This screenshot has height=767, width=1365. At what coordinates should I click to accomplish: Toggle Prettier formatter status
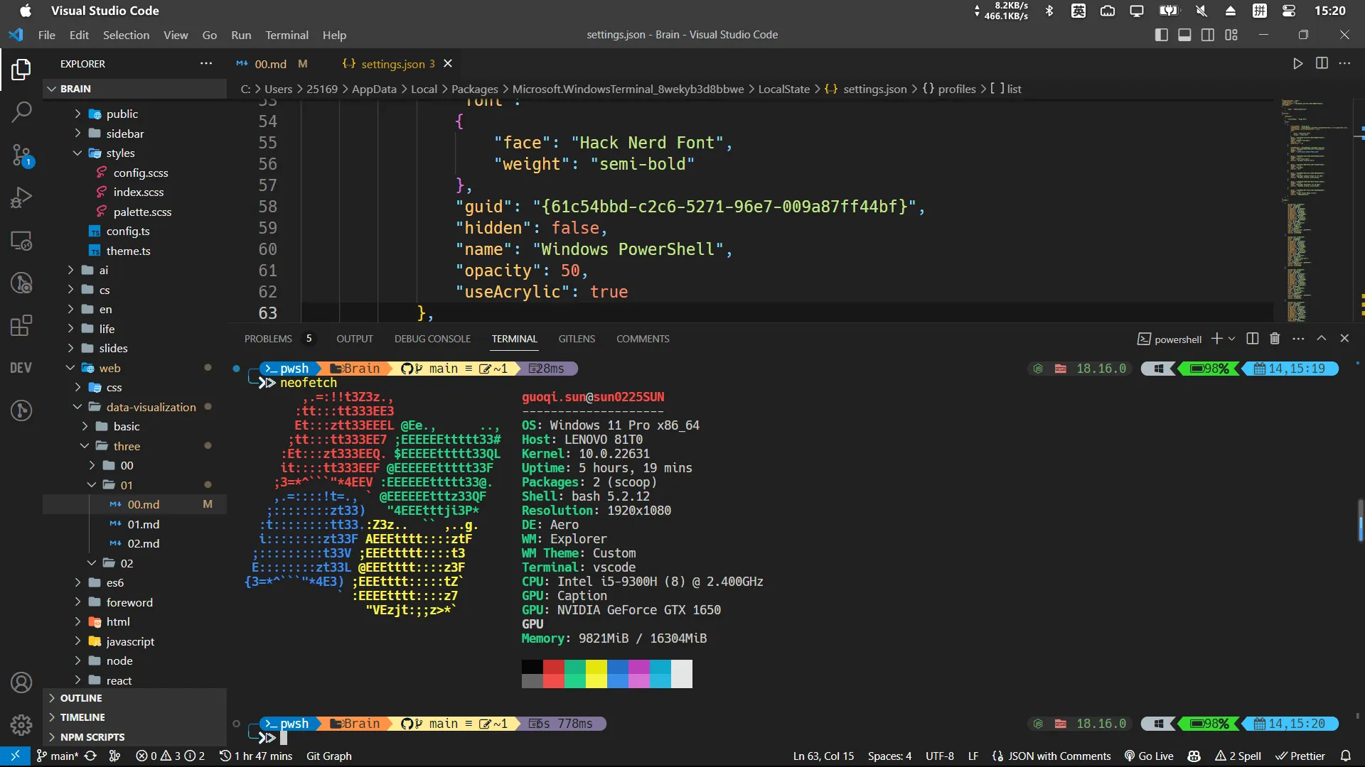[x=1300, y=756]
